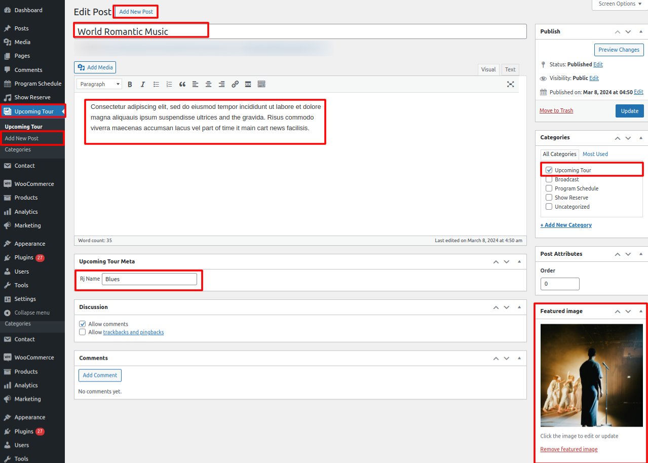This screenshot has width=648, height=463.
Task: Enter distraction-free fullscreen editor mode
Action: pos(510,84)
